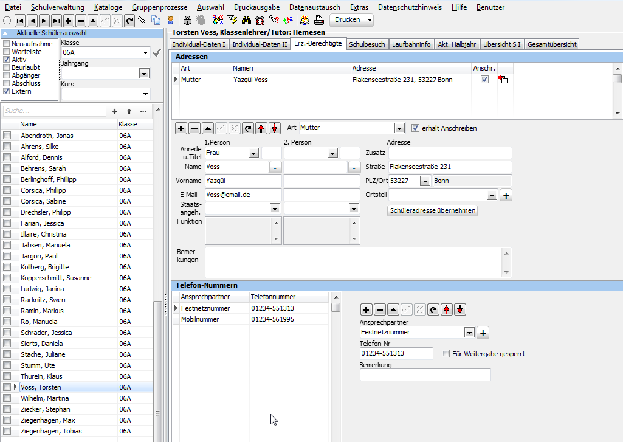Click the student search field 'Suche...'
This screenshot has height=442, width=623.
coord(55,111)
